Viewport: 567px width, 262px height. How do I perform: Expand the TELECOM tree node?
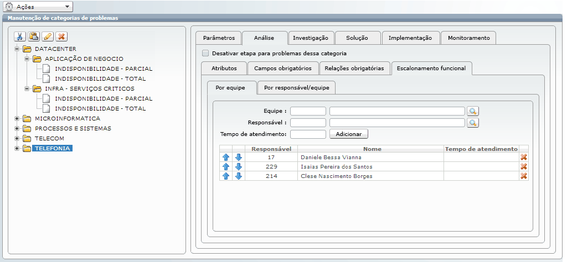17,138
